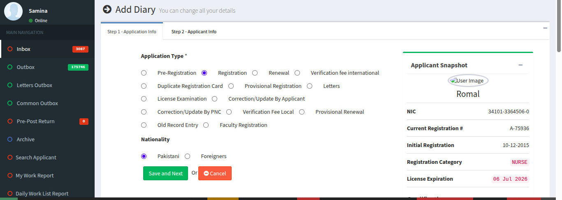Click the Pre-Post Return 0 badge
The image size is (562, 200).
click(84, 122)
